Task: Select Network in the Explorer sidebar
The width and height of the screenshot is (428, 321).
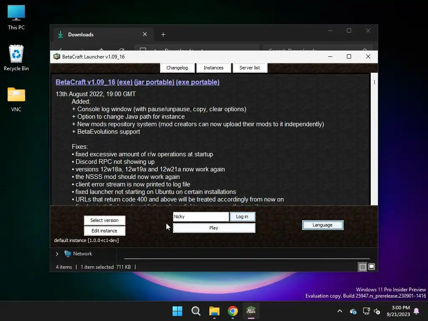Action: coord(82,254)
